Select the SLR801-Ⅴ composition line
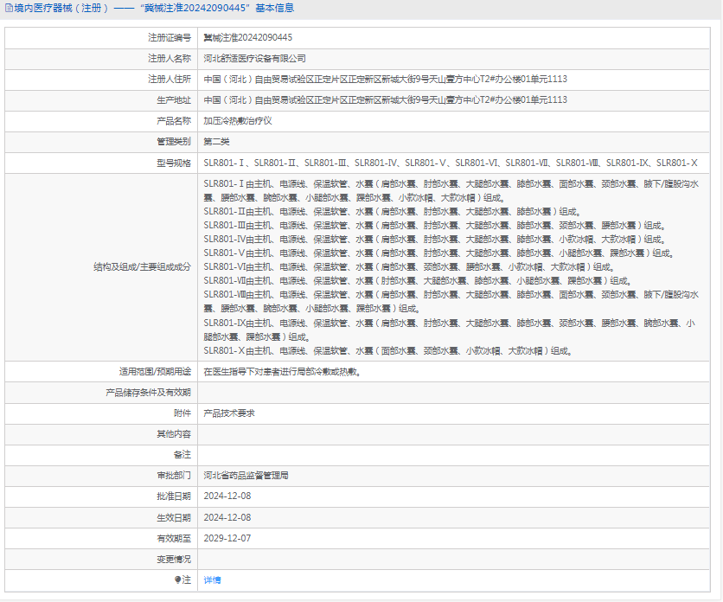The image size is (723, 602). click(x=439, y=253)
